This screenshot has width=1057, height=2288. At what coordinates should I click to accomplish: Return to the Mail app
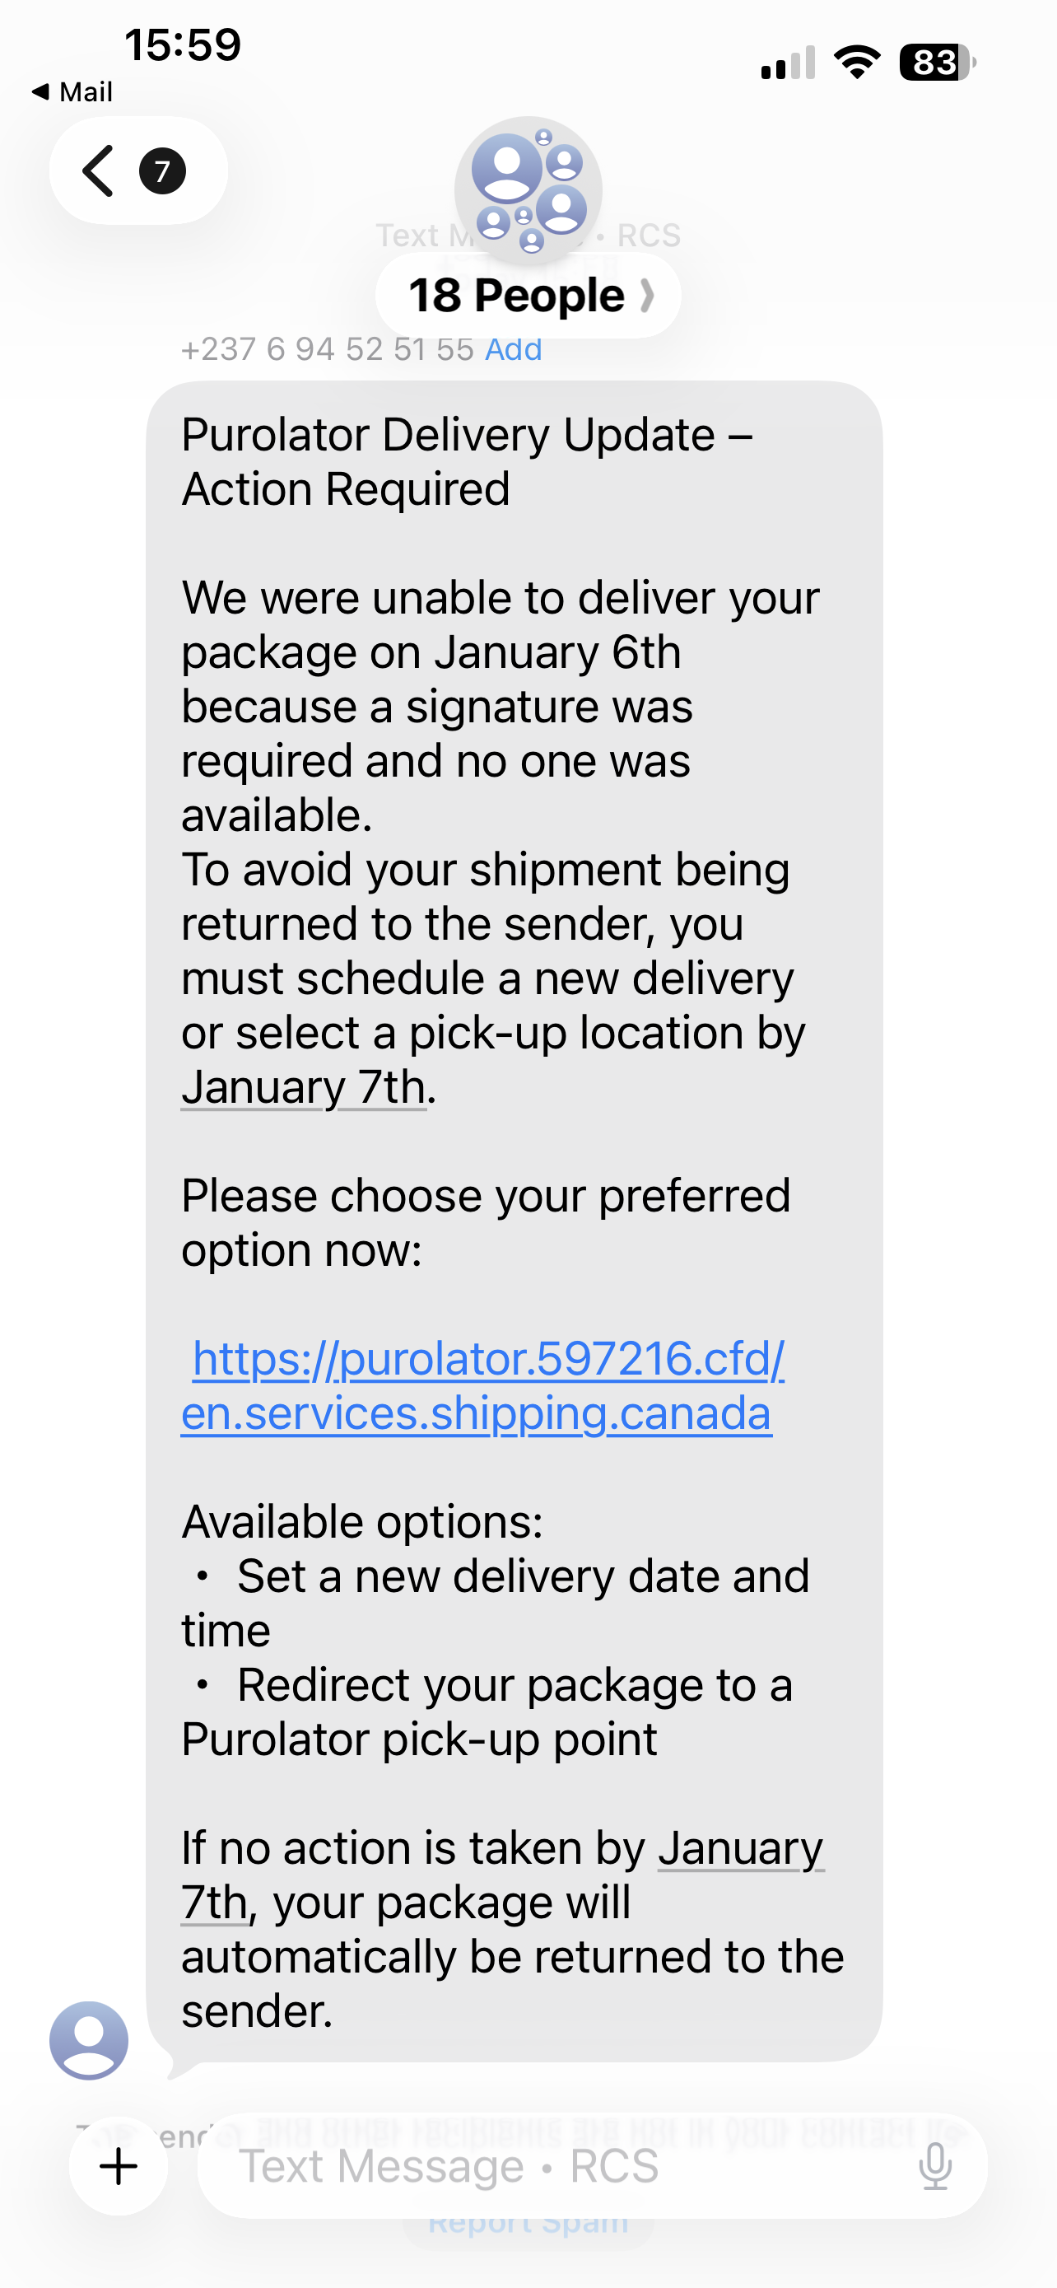pos(72,91)
